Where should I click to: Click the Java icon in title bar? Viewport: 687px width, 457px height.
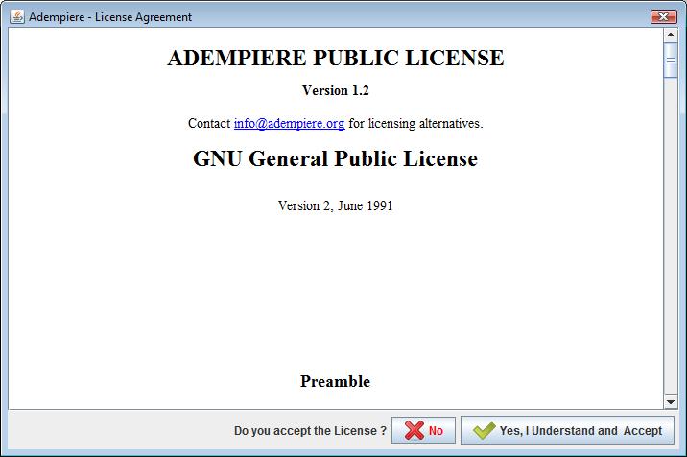tap(17, 16)
